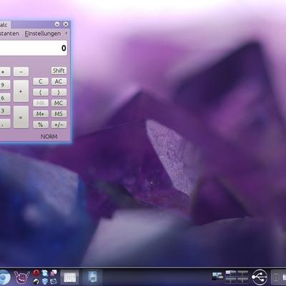This screenshot has width=286, height=286.
Task: Open the USB device notifier
Action: click(x=260, y=277)
